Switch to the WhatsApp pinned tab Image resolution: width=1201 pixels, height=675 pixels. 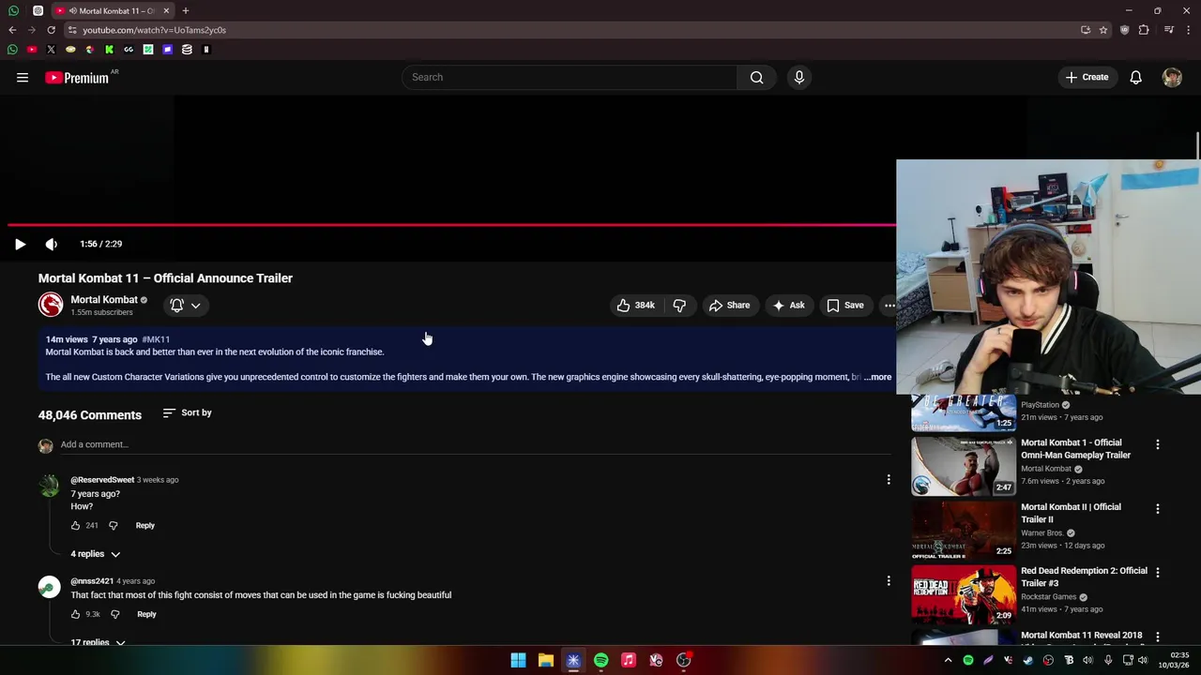click(13, 10)
